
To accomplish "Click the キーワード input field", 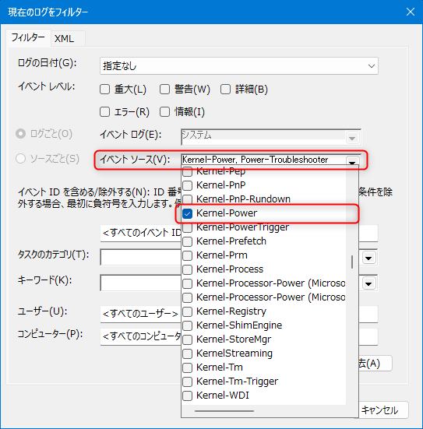I will tap(141, 283).
